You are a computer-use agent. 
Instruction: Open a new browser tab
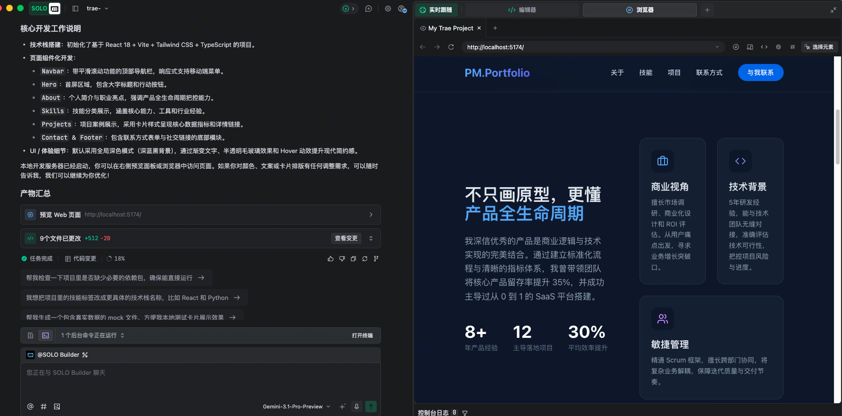(x=495, y=28)
